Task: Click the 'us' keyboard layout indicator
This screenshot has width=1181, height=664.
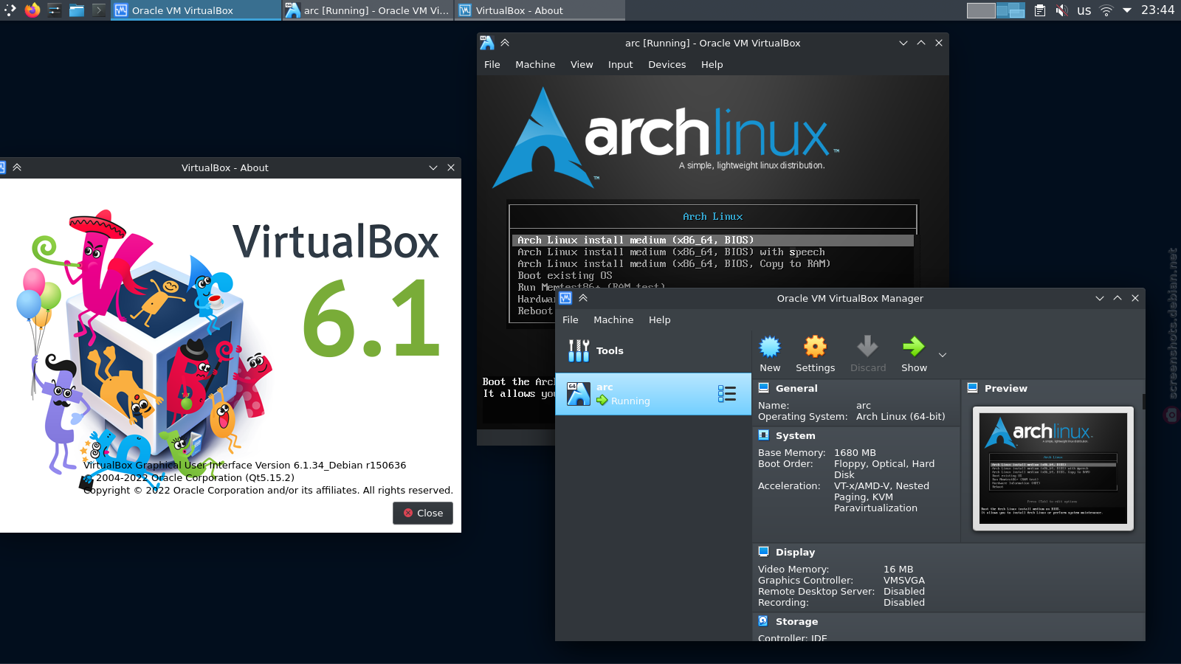Action: [x=1084, y=10]
